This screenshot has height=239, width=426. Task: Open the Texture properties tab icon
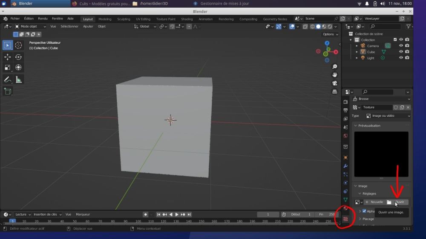pos(345,219)
